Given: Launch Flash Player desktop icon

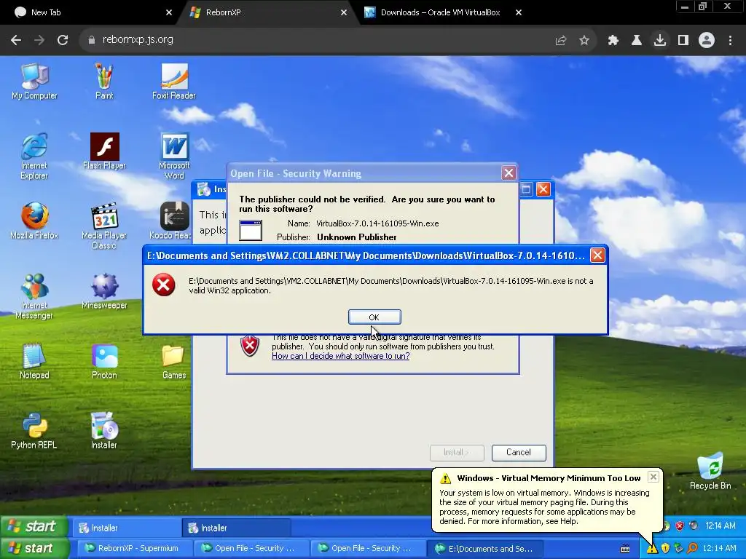Looking at the screenshot, I should click(x=104, y=151).
